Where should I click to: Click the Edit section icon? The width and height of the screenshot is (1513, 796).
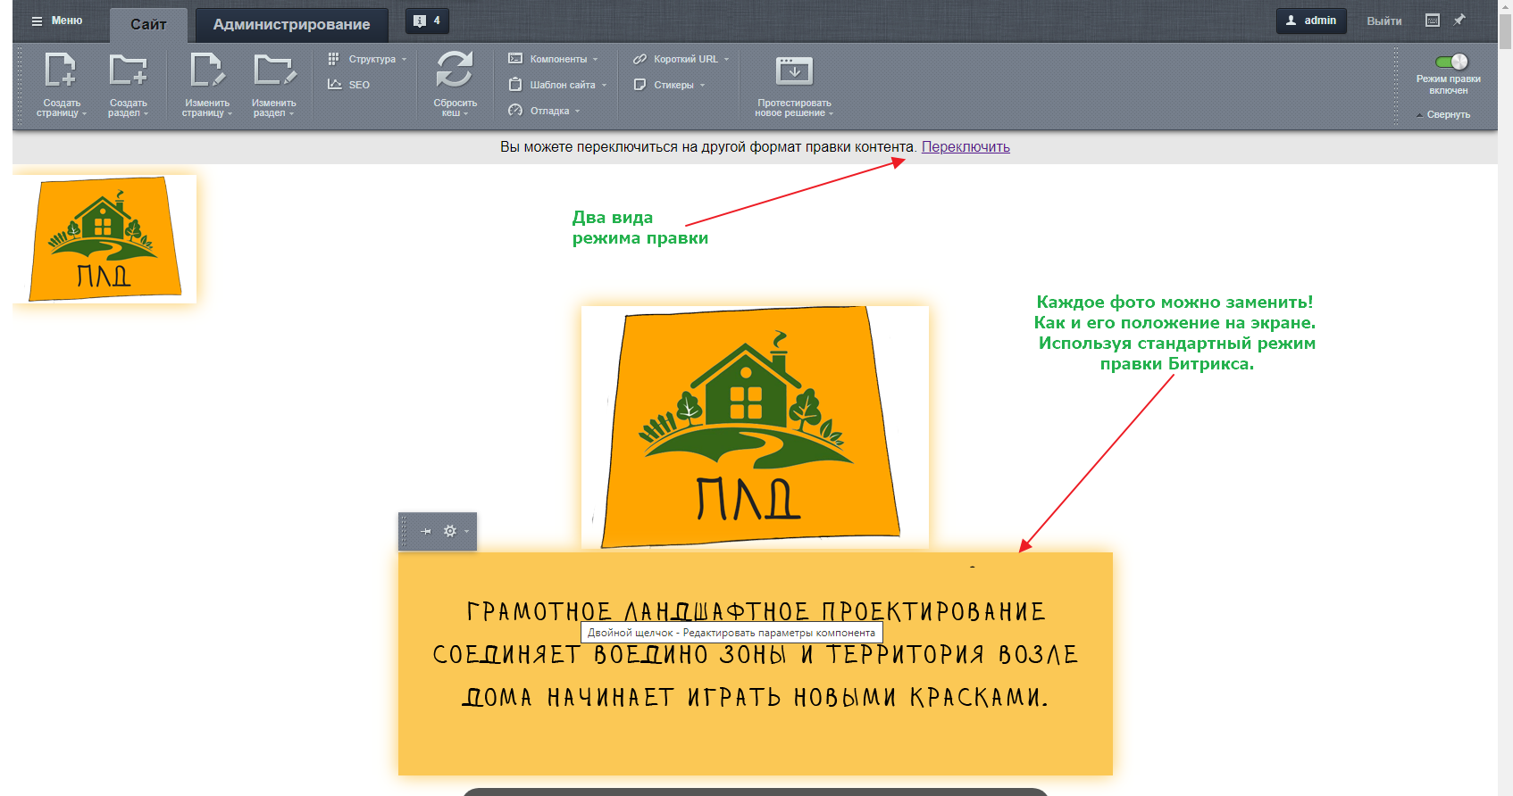click(273, 70)
